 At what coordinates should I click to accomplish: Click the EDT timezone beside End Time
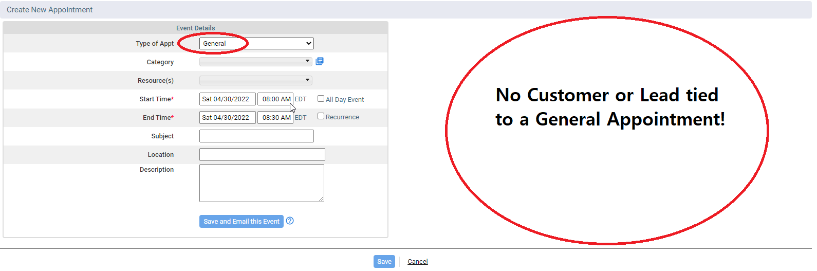(301, 118)
